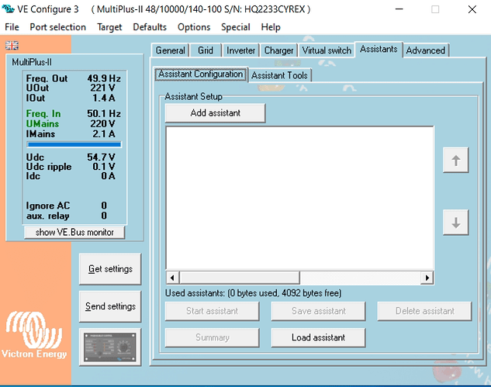
Task: Switch to the General tab
Action: coord(170,50)
